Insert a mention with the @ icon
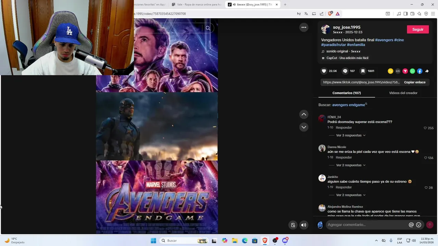The image size is (438, 246). click(x=411, y=225)
